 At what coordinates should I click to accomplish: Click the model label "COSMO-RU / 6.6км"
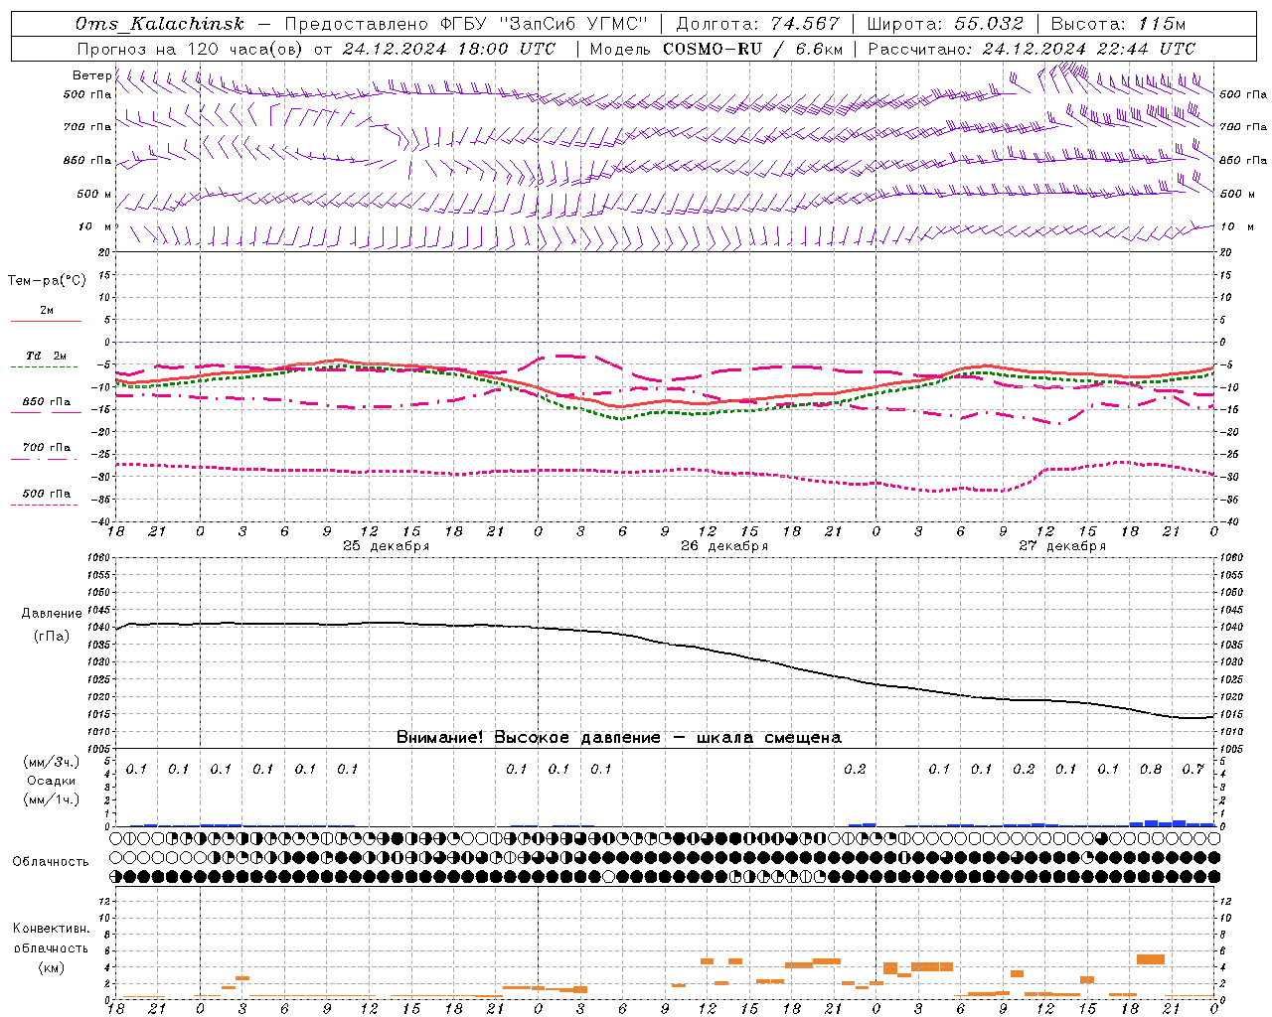click(753, 49)
